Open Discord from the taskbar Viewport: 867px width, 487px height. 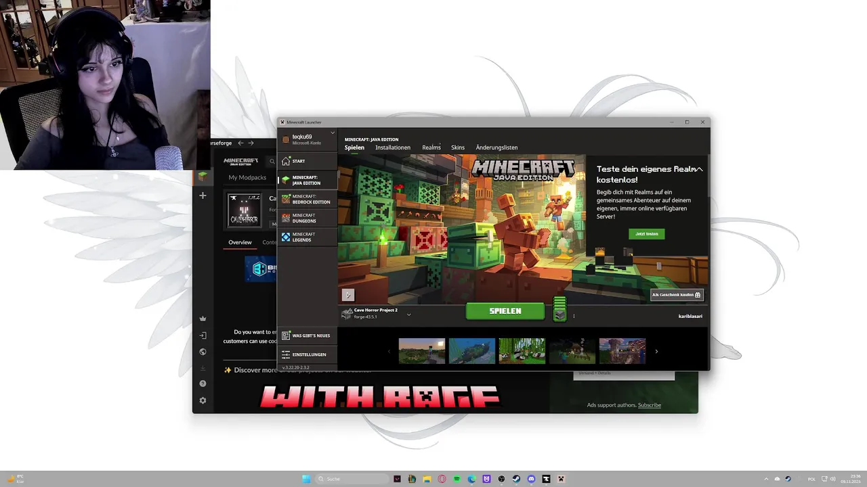coord(531,479)
